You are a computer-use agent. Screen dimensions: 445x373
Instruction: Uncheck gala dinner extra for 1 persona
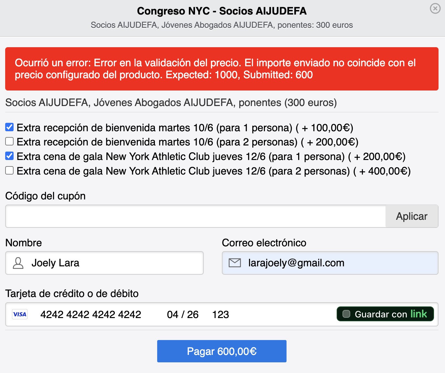pyautogui.click(x=10, y=156)
